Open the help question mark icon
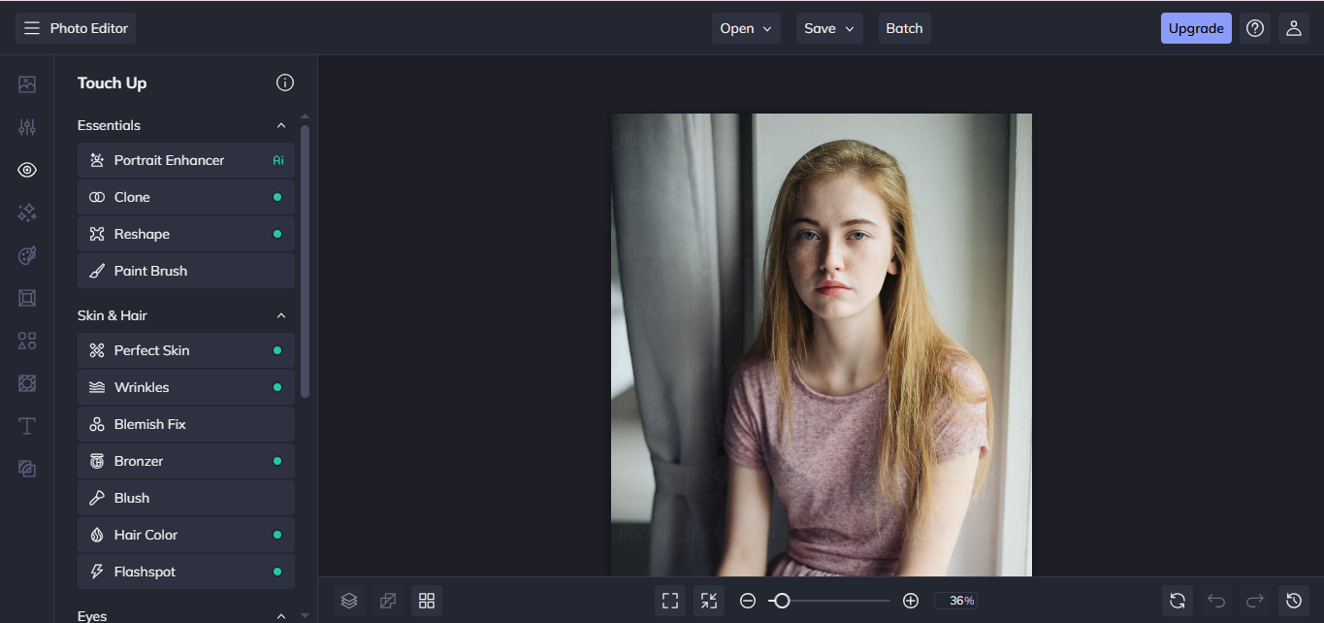The image size is (1324, 623). point(1255,28)
